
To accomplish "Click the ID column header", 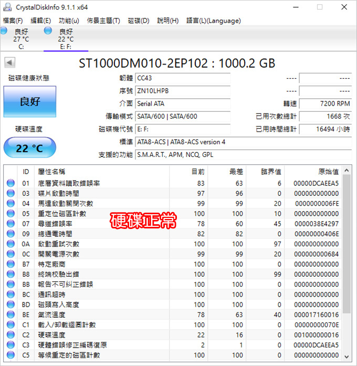I will coord(26,172).
